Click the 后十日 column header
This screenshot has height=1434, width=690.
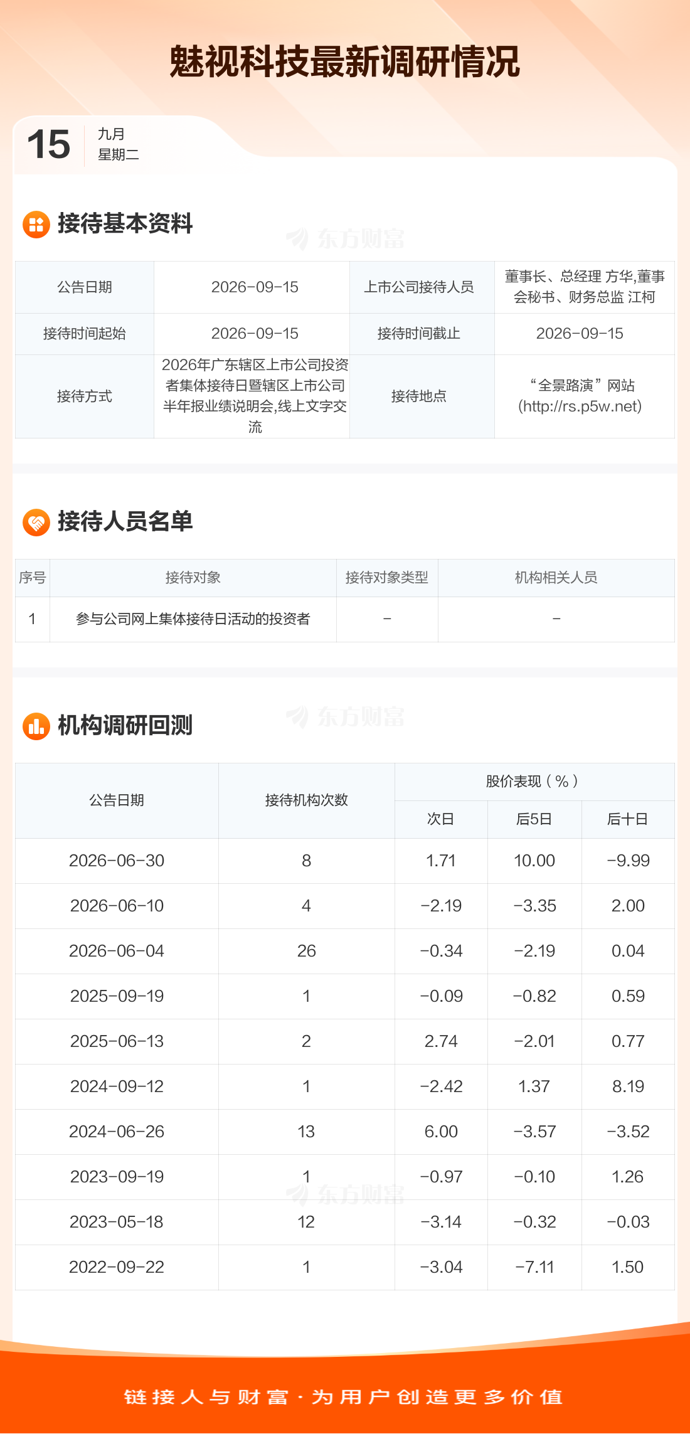tap(628, 819)
